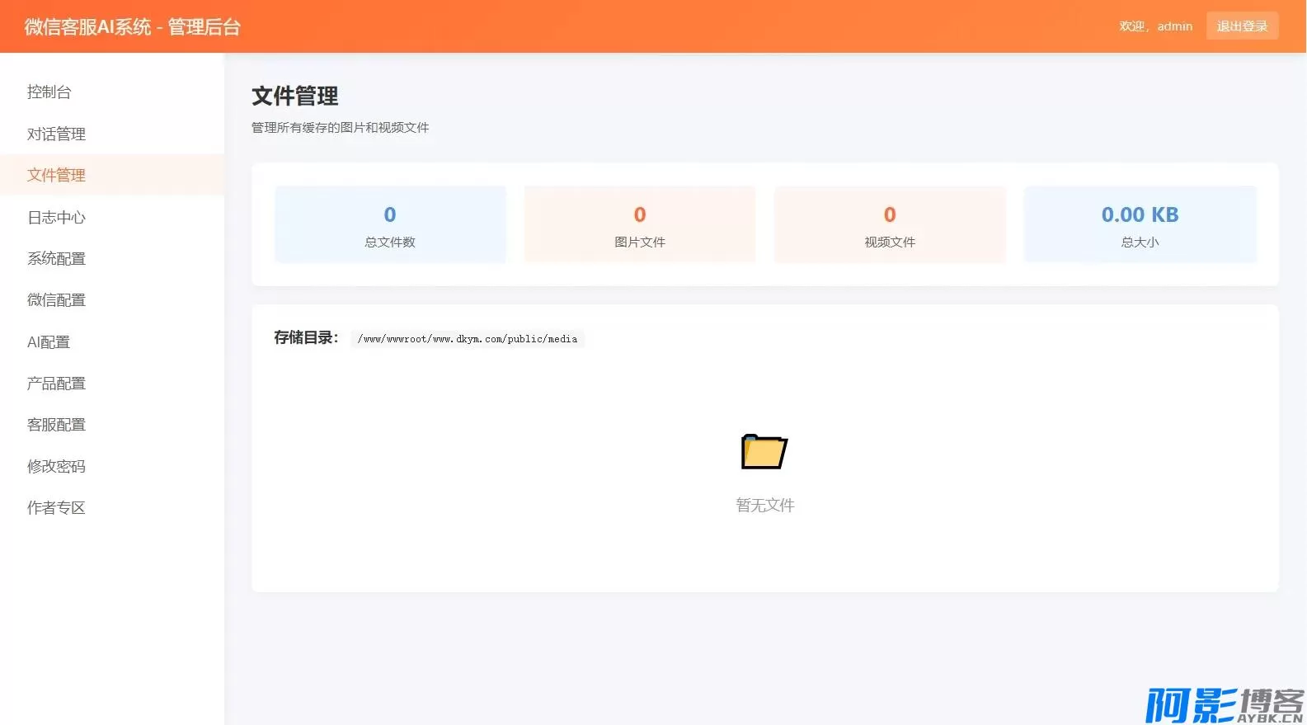Click the 总大小 0.00 KB card
The height and width of the screenshot is (725, 1307).
pos(1140,224)
